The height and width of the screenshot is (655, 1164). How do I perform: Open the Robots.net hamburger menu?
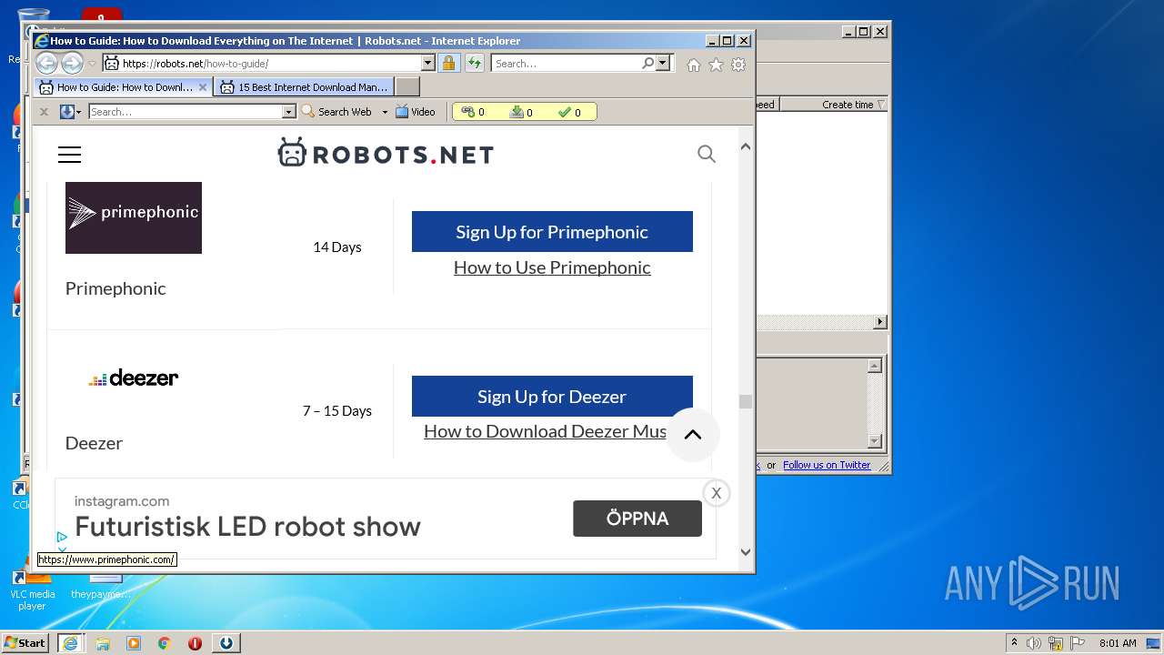(x=69, y=155)
